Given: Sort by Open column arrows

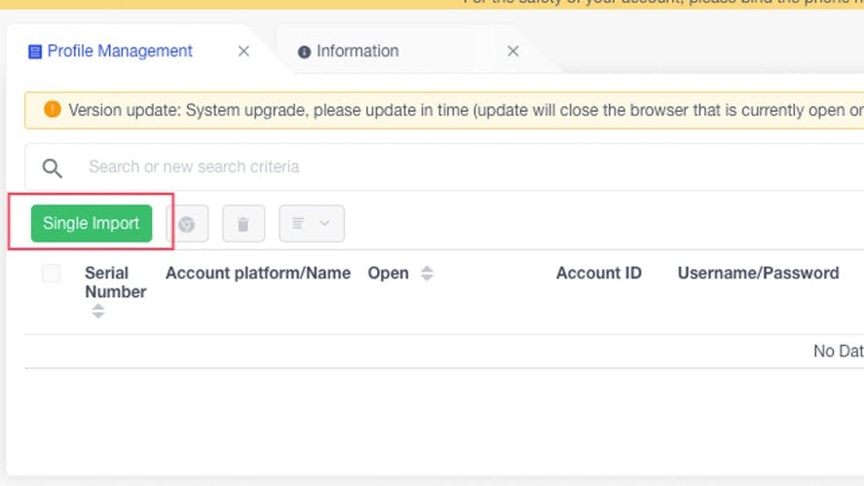Looking at the screenshot, I should [427, 274].
